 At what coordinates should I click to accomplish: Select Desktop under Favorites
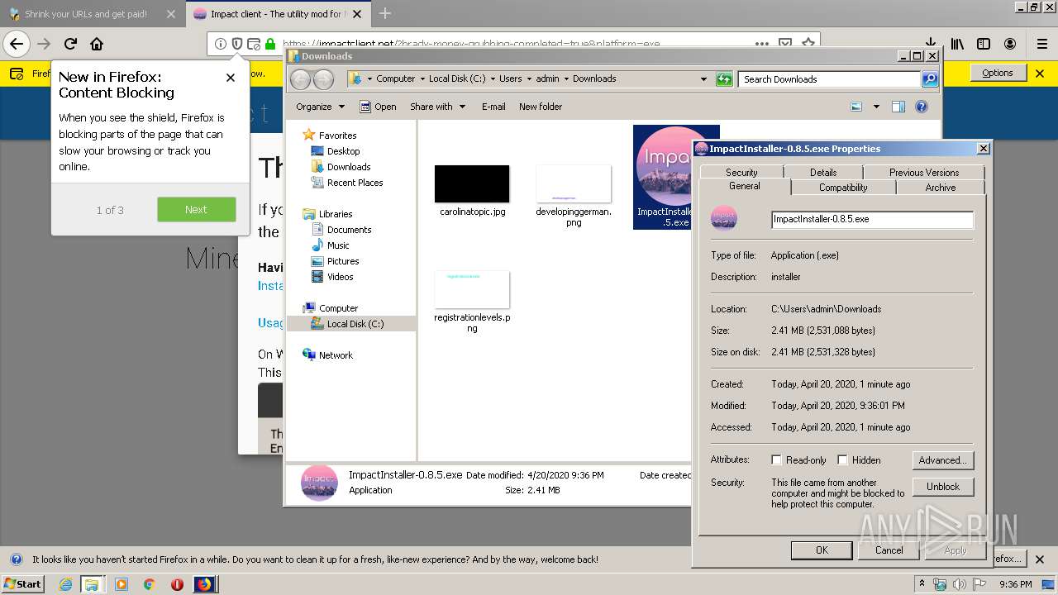[343, 151]
